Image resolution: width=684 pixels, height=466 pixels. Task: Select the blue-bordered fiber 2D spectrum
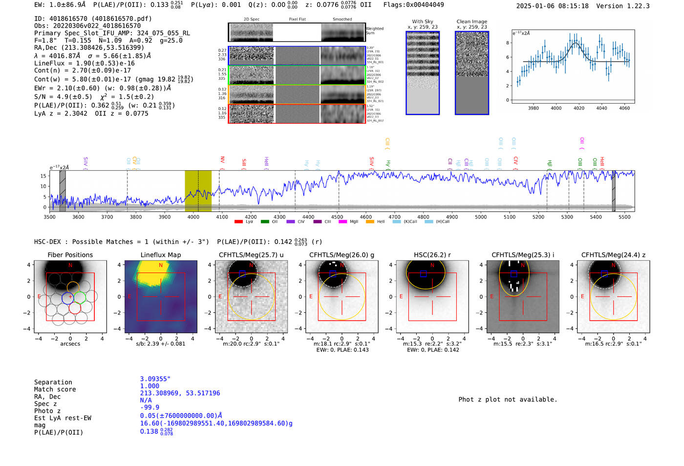(x=297, y=56)
